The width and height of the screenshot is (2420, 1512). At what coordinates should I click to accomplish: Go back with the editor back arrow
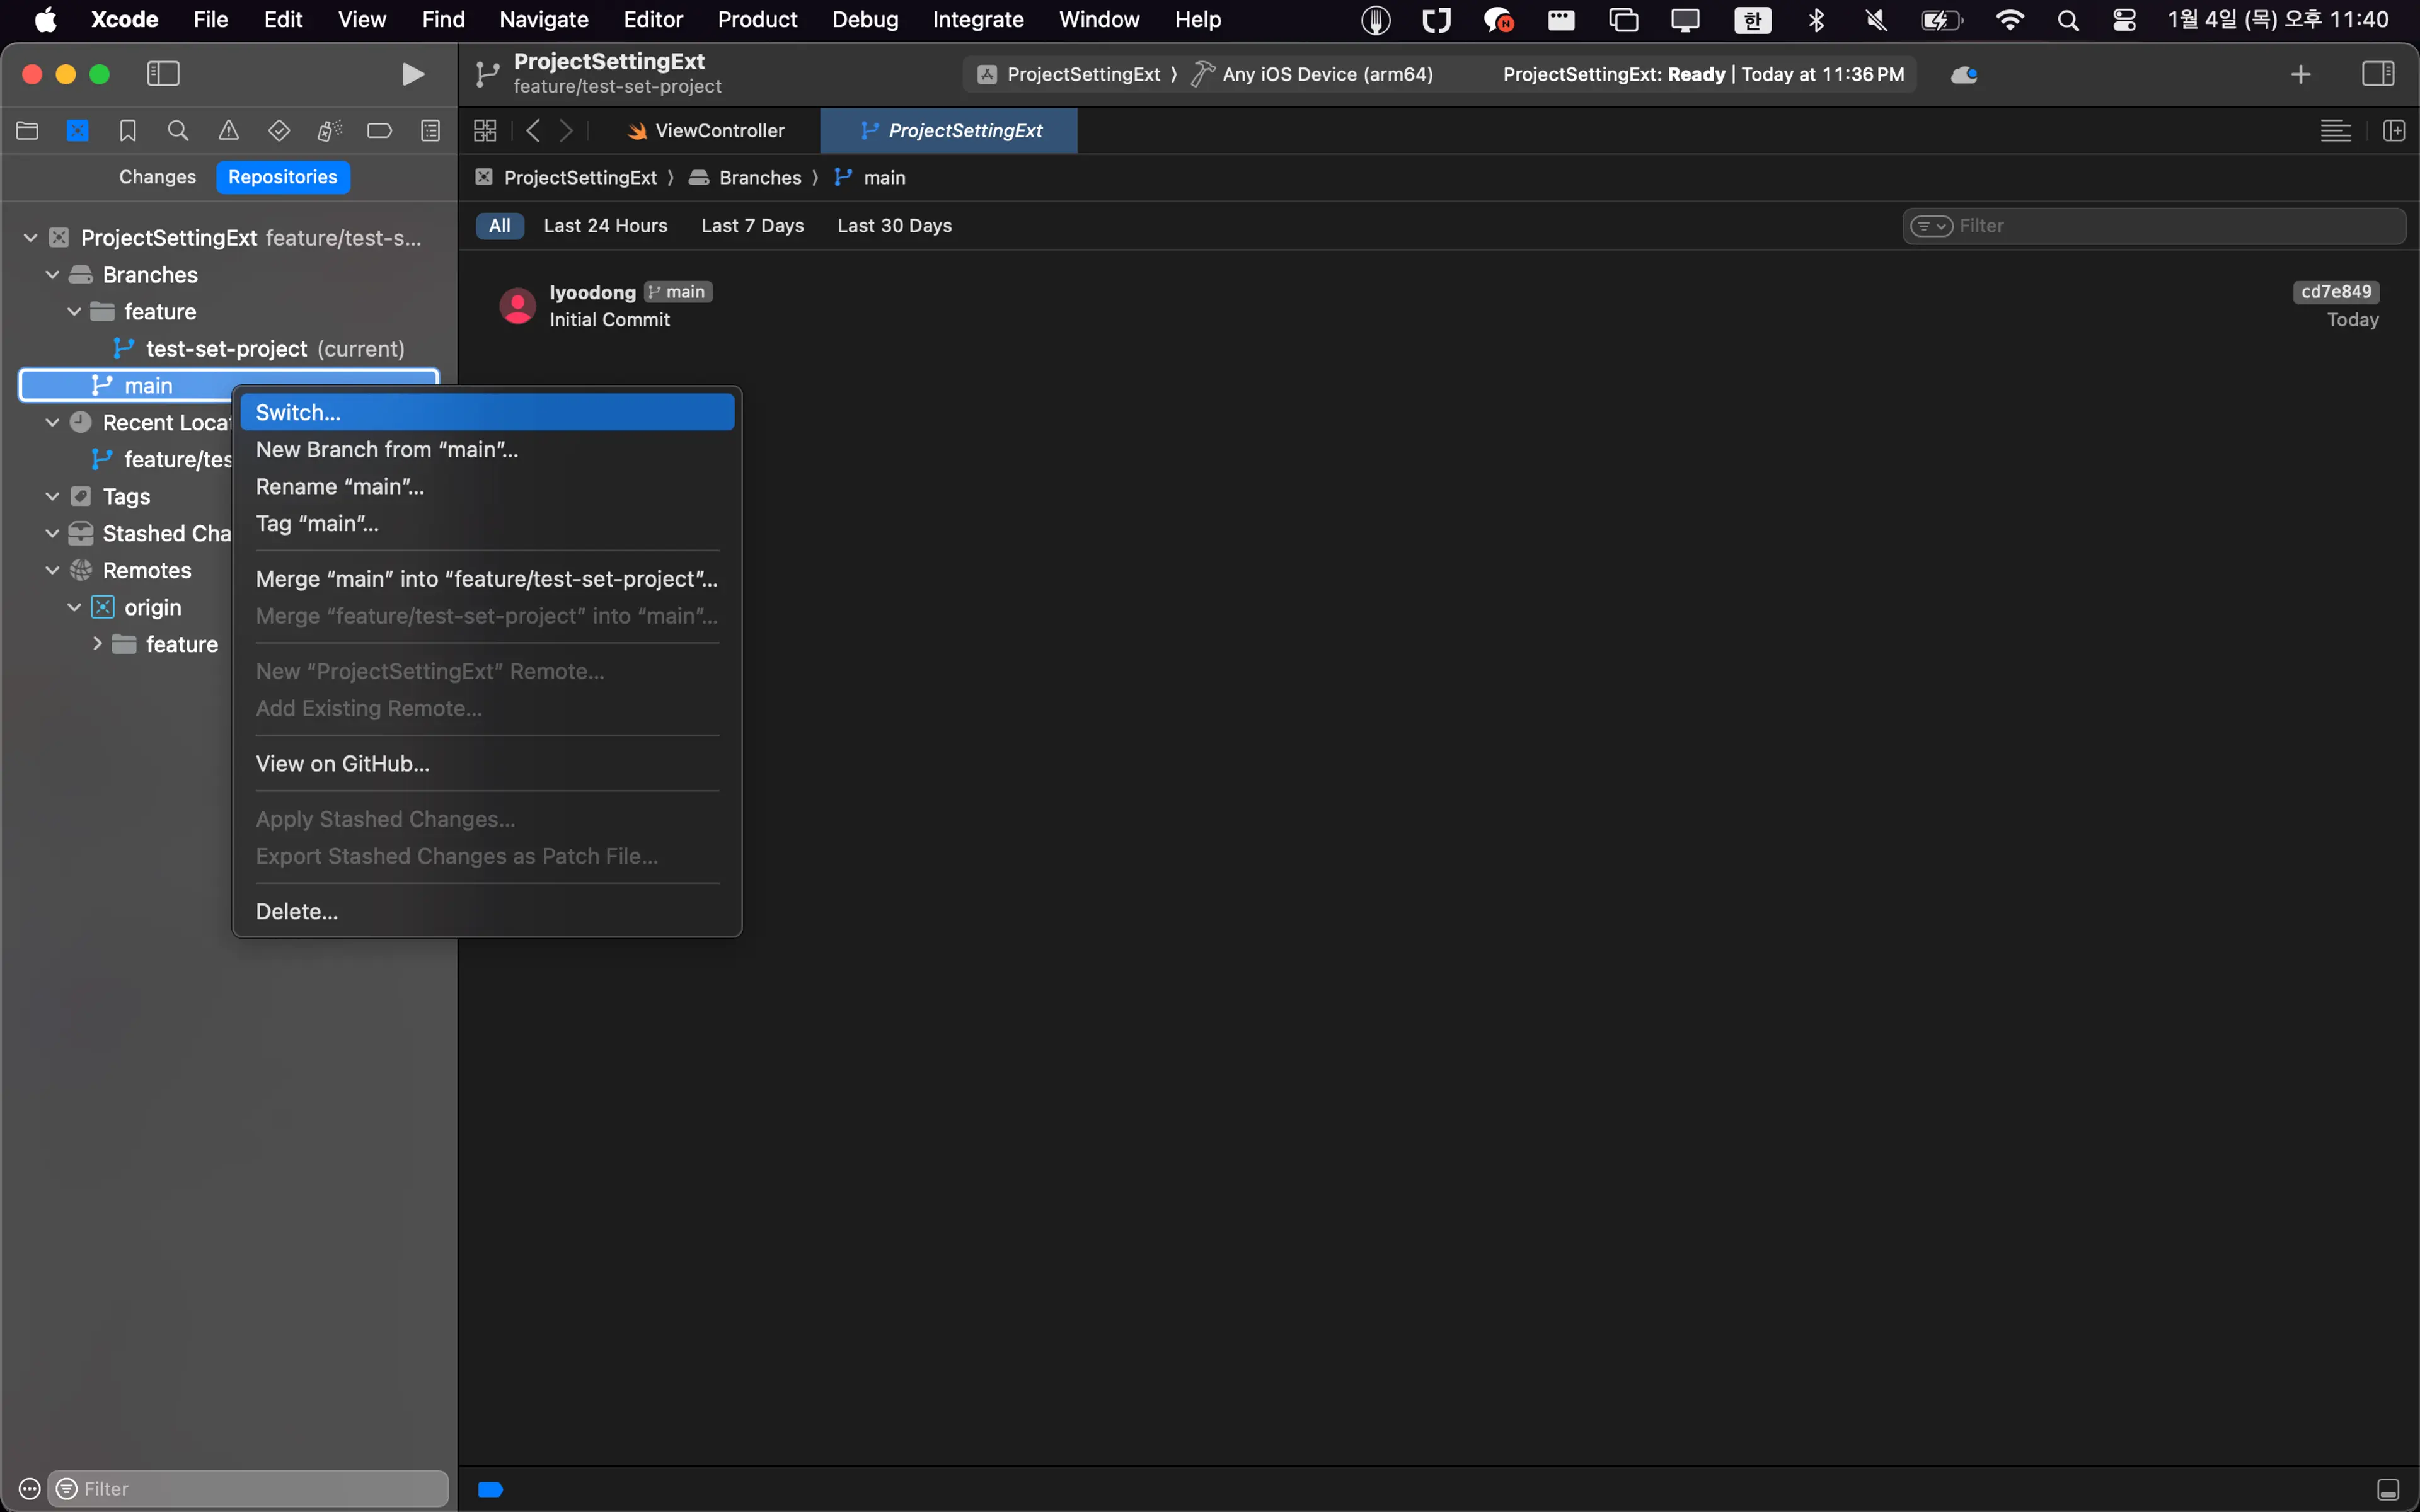(x=533, y=131)
